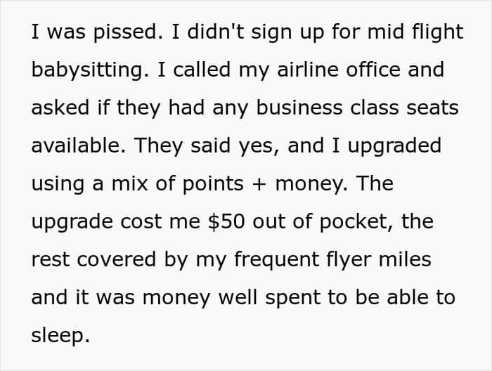Click the word "pissed" in first line
The height and width of the screenshot is (371, 492).
[x=126, y=32]
